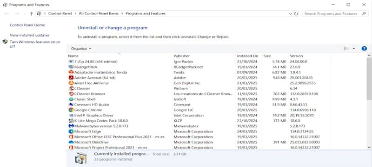Select the Classic Shell entry name
The width and height of the screenshot is (372, 167).
click(x=85, y=99)
